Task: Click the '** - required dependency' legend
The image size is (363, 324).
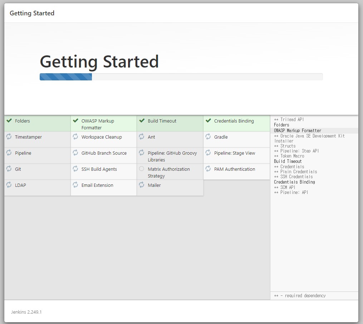Action: coord(300,296)
